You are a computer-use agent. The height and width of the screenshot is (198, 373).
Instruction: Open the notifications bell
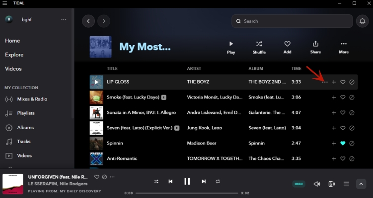point(362,21)
